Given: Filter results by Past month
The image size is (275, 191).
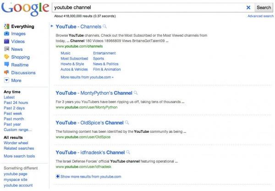Looking at the screenshot, I should [14, 119].
